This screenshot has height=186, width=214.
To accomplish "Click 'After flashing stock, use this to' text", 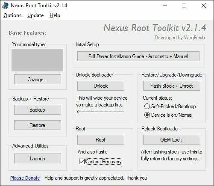I will pyautogui.click(x=172, y=152).
